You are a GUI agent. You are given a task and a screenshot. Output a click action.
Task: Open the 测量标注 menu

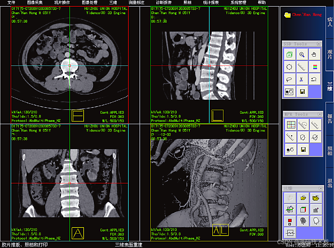click(136, 2)
